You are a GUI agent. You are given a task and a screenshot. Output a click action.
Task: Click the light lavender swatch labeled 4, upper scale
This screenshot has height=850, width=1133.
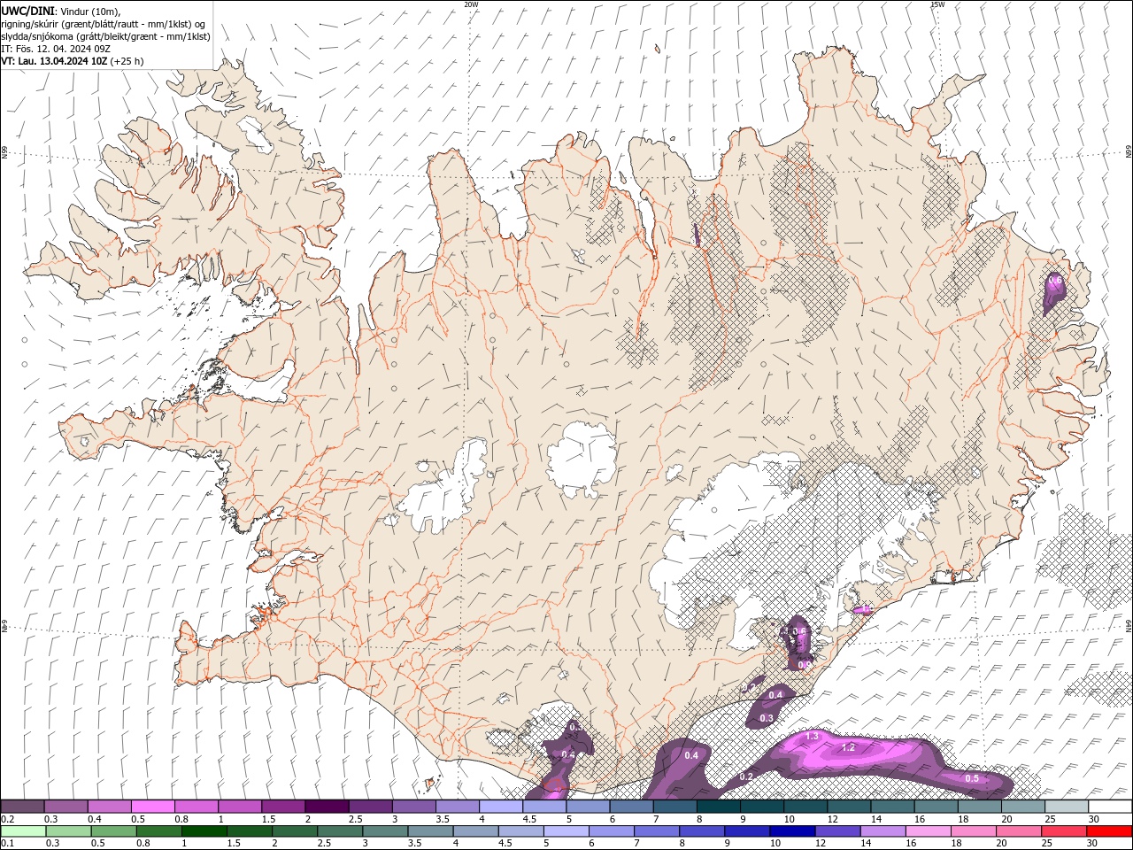pos(501,807)
